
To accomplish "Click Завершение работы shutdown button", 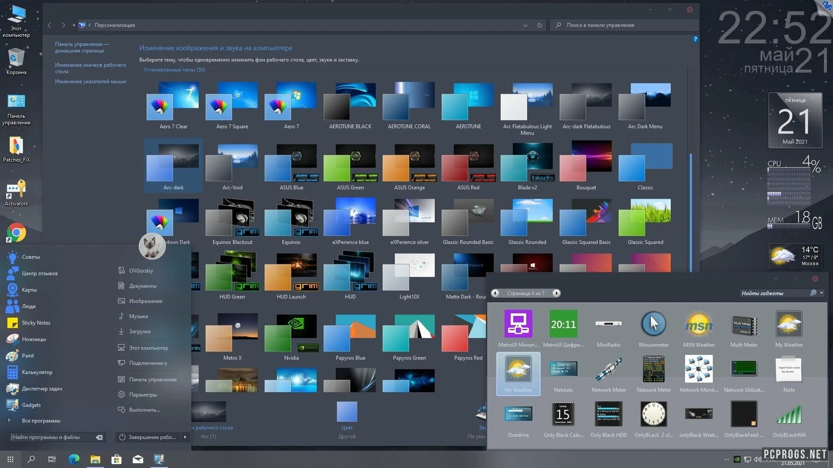I will tap(148, 437).
